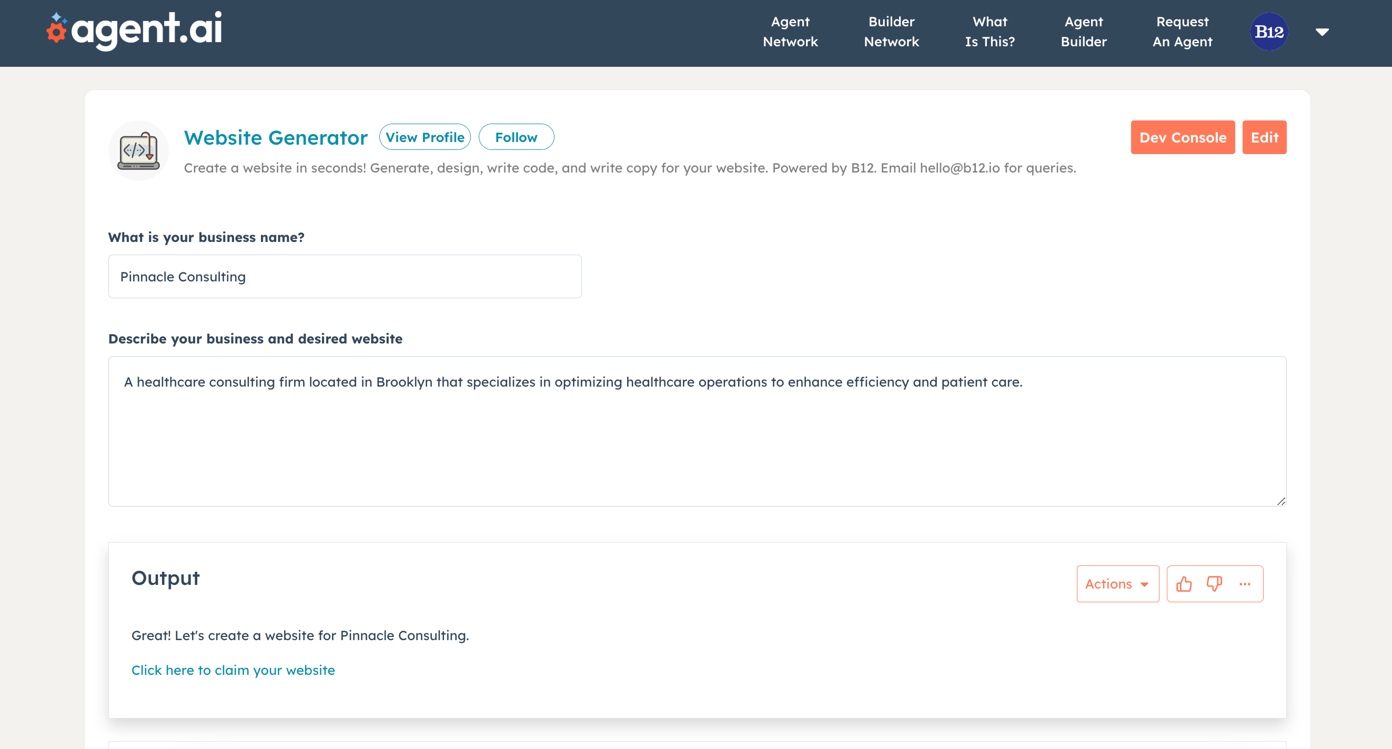
Task: Click 'Great! Let's create a website' text
Action: tap(300, 636)
